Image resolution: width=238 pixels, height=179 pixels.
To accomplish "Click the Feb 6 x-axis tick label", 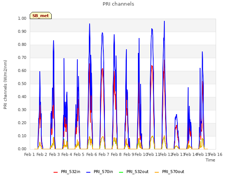I will [91, 154].
